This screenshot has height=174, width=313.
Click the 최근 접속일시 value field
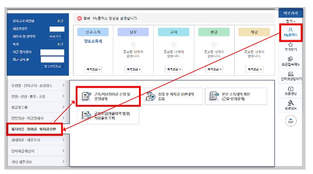tap(52, 52)
